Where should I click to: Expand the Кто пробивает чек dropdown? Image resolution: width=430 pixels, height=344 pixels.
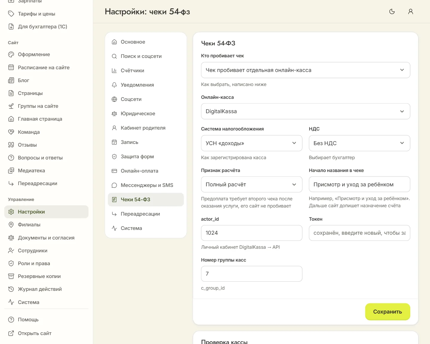(305, 70)
